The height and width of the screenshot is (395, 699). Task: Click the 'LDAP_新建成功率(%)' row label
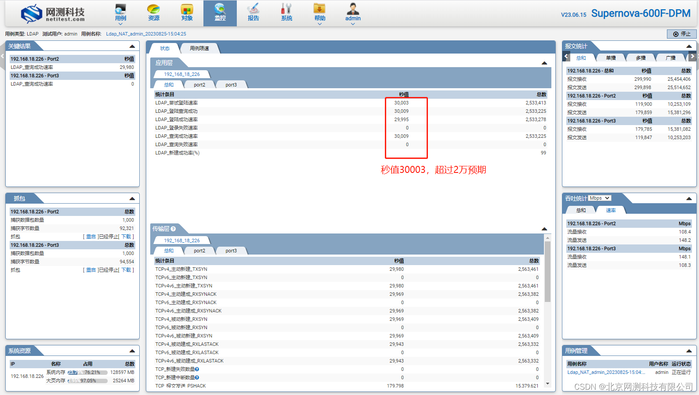(x=177, y=153)
